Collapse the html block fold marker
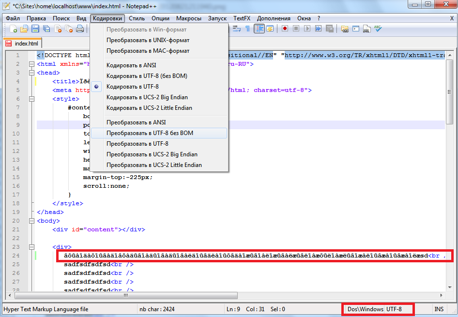This screenshot has width=458, height=317. pos(31,64)
